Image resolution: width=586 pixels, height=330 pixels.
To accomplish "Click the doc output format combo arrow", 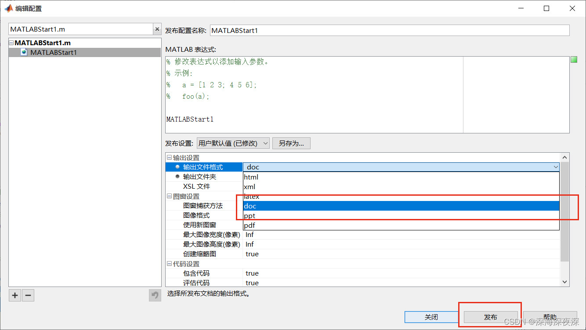I will click(556, 167).
